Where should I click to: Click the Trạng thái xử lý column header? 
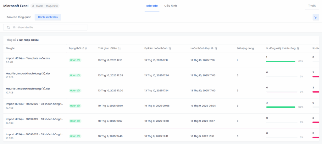(x=78, y=49)
